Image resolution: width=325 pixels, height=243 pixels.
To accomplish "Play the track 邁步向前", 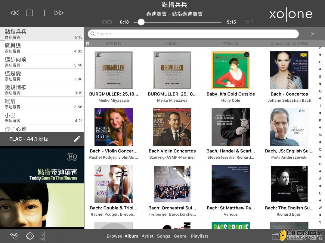I will 42,62.
